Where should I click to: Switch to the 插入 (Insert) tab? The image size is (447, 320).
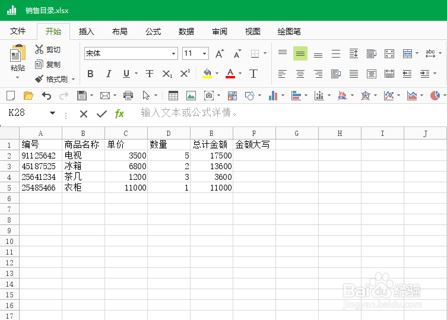87,31
